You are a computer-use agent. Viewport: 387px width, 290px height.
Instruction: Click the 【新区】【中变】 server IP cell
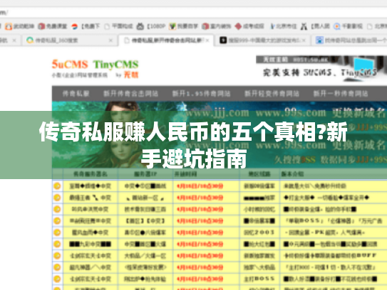point(145,221)
